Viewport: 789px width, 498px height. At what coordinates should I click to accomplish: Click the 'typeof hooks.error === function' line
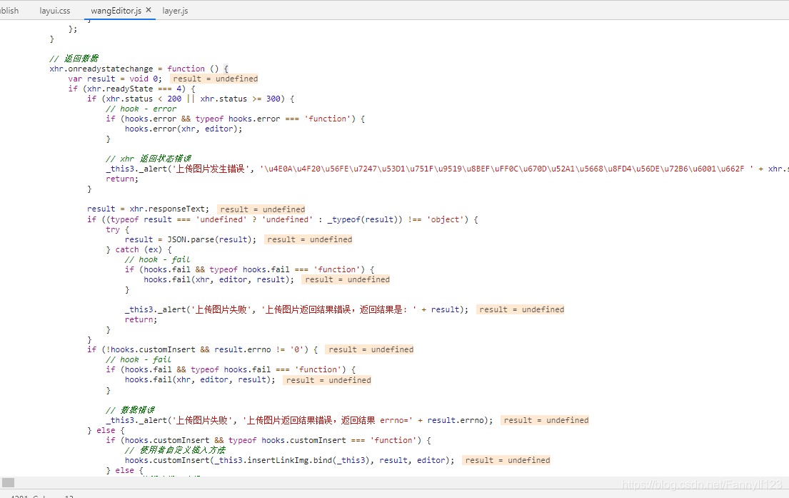[236, 119]
